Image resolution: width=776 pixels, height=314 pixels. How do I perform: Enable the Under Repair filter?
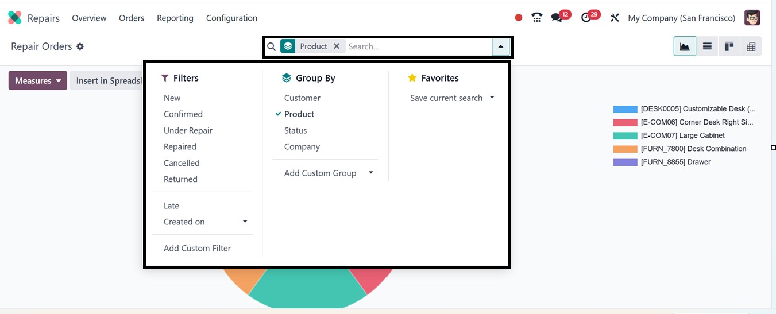188,130
